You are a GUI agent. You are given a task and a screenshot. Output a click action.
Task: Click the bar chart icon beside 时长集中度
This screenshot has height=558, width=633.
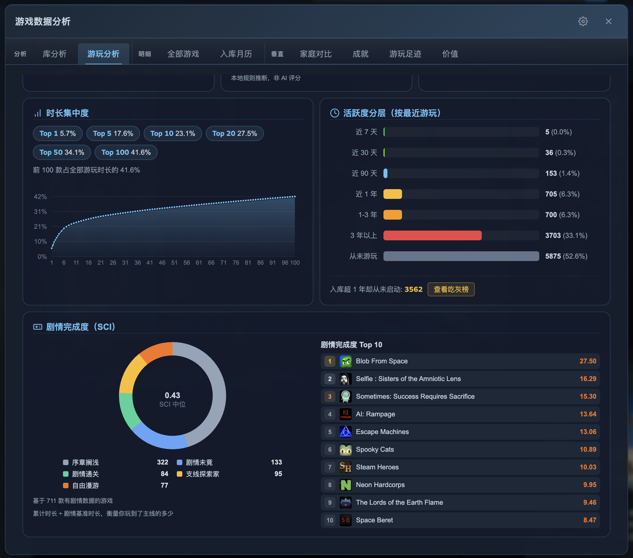(x=37, y=113)
